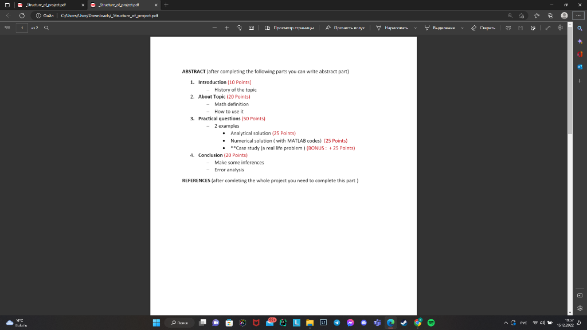The image size is (587, 330).
Task: Open the Edge browser settings menu
Action: [578, 15]
